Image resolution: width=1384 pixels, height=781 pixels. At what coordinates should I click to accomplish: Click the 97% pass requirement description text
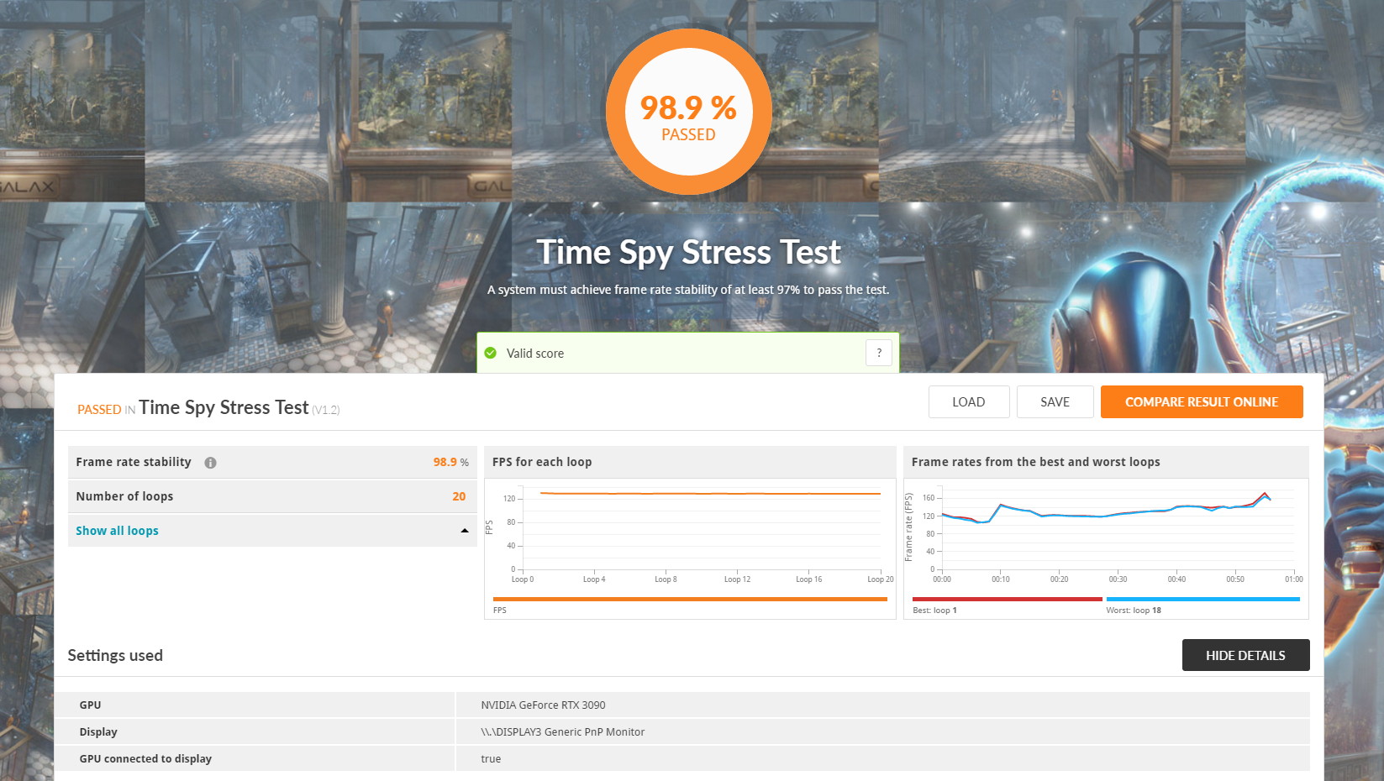coord(688,290)
